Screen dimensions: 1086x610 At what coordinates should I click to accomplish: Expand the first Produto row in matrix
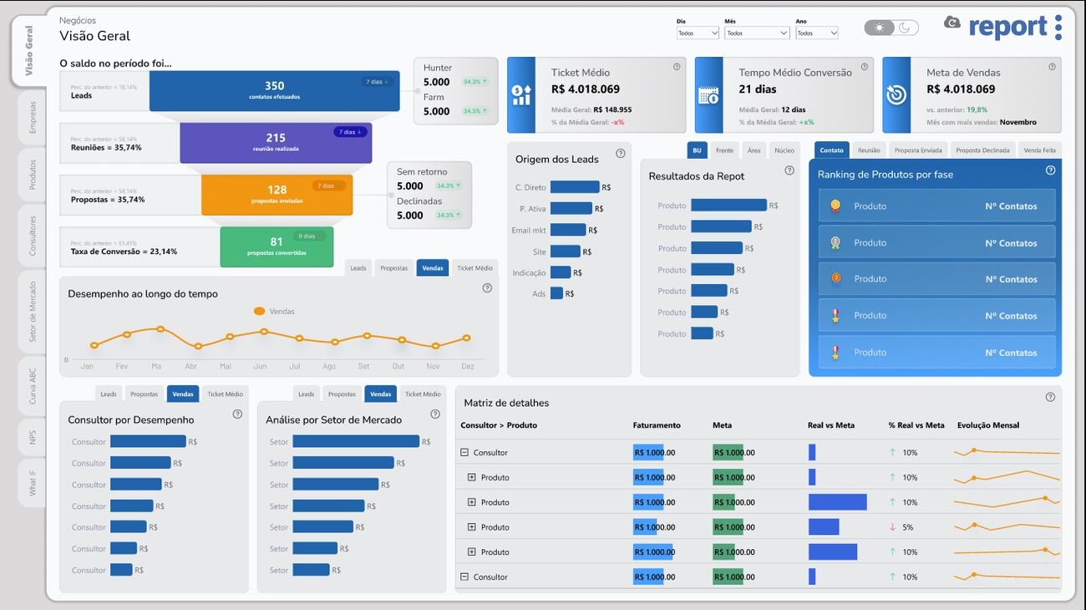click(x=471, y=477)
